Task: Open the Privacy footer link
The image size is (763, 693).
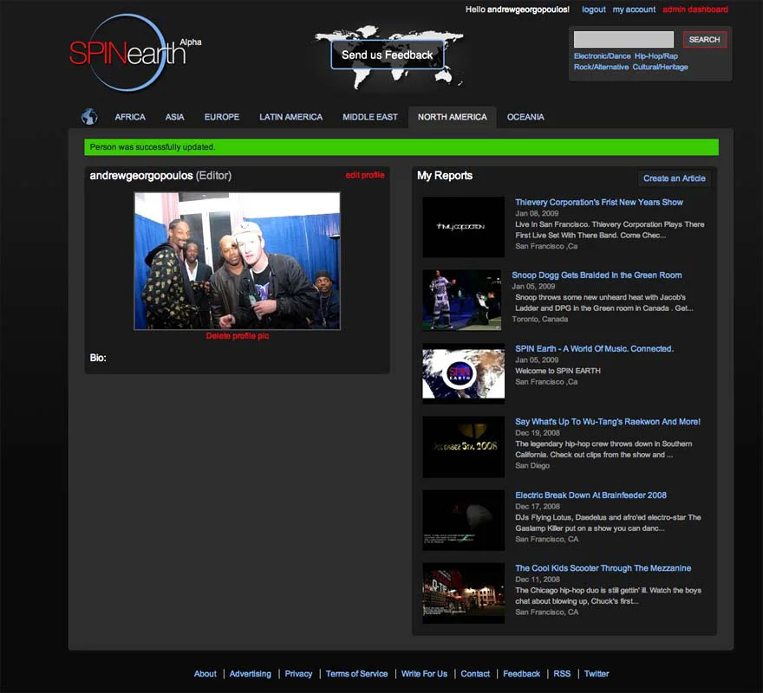Action: pyautogui.click(x=298, y=674)
